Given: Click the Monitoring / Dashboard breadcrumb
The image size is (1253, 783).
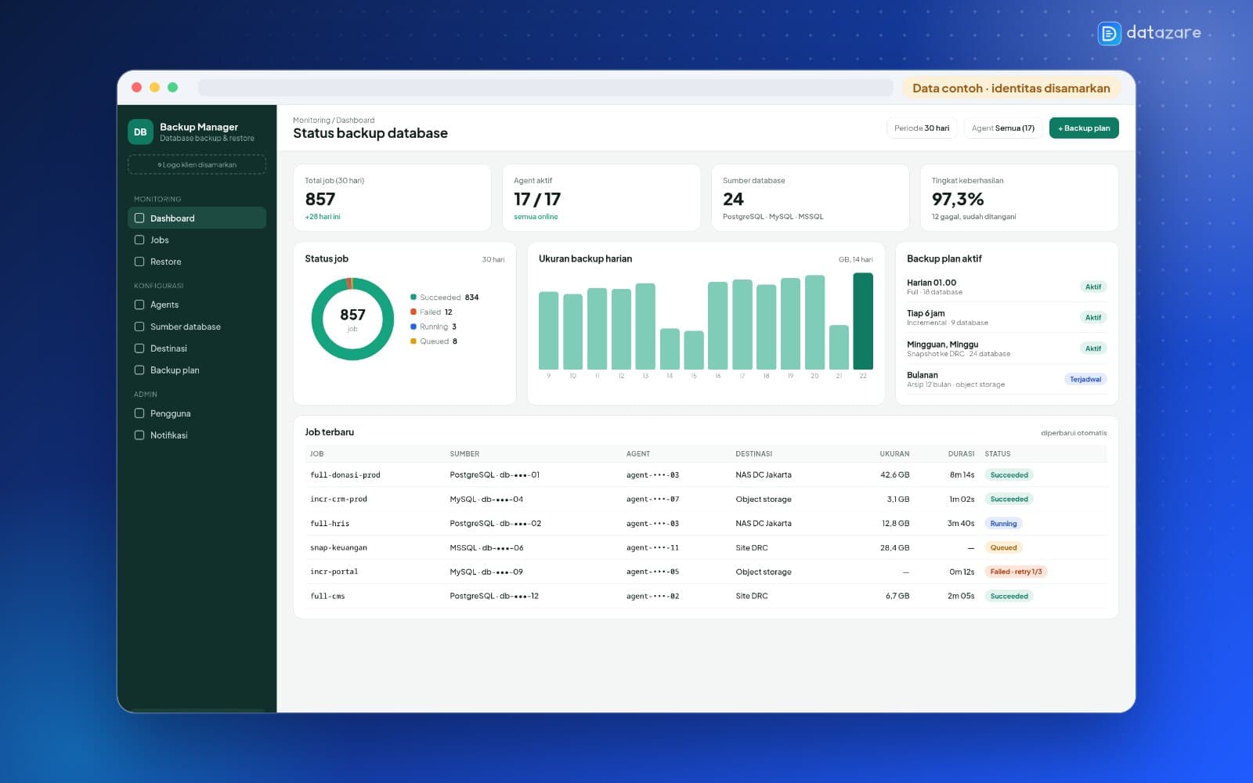Looking at the screenshot, I should 334,121.
